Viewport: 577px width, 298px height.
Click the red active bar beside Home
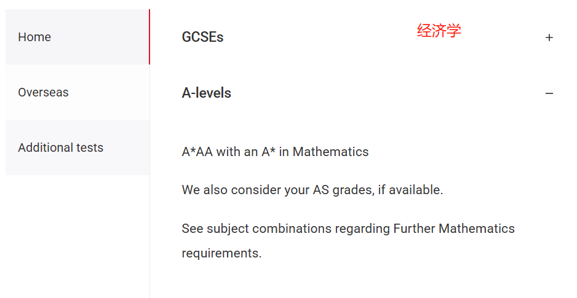(x=149, y=37)
